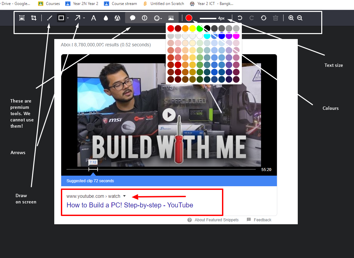Image resolution: width=354 pixels, height=258 pixels.
Task: Click the About 8,780,000,000 results text
Action: (106, 45)
